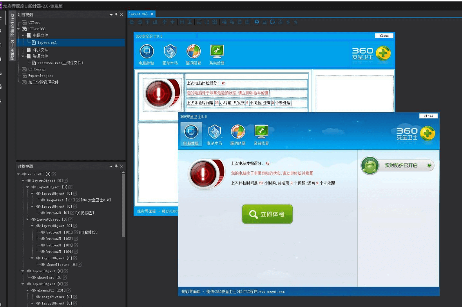Pin the 项目视图 panel
This screenshot has width=462, height=307.
click(x=116, y=14)
